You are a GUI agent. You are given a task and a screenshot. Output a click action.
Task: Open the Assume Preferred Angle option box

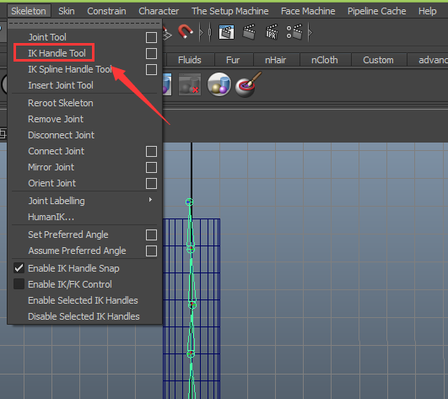(x=151, y=251)
